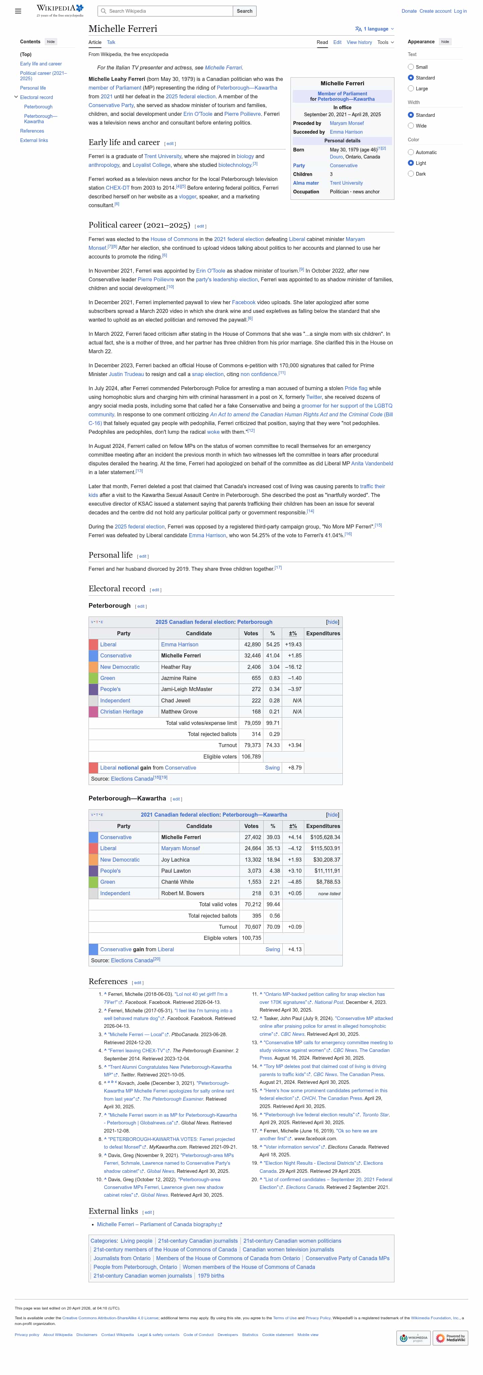
Task: Open the Tools dropdown
Action: tap(385, 42)
